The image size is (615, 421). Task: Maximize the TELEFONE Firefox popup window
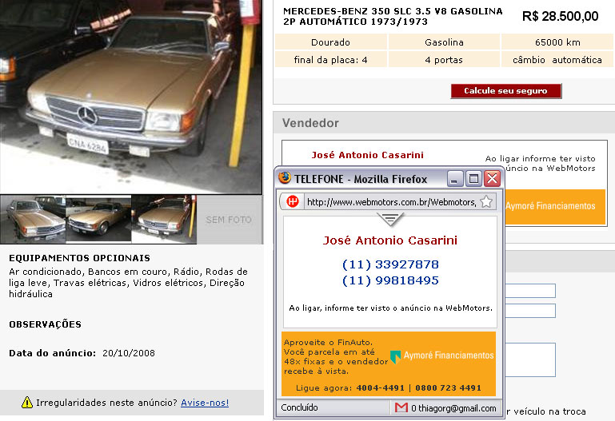click(473, 179)
